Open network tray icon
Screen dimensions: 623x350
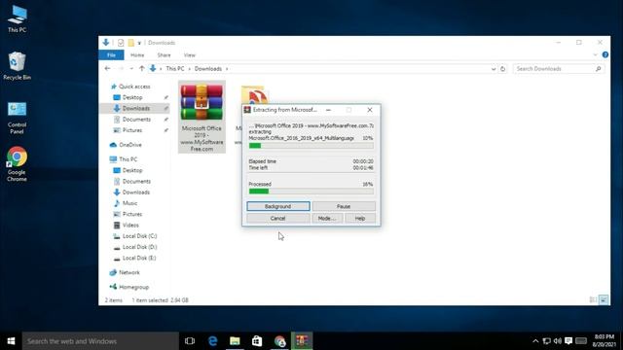tap(547, 341)
